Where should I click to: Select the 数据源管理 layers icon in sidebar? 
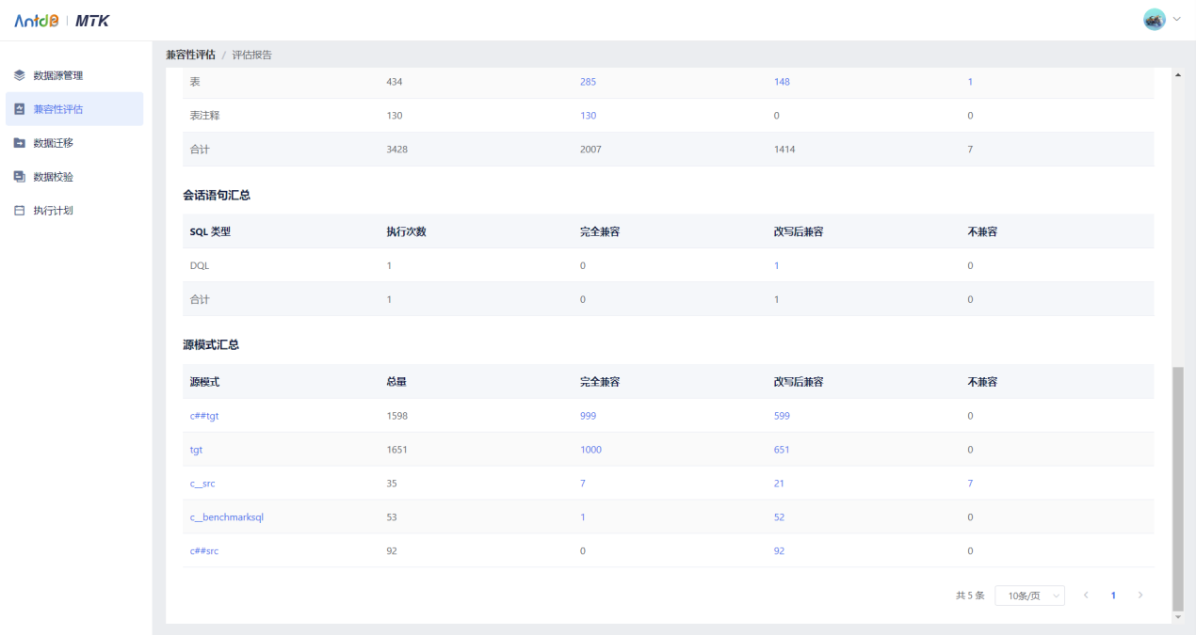(17, 75)
